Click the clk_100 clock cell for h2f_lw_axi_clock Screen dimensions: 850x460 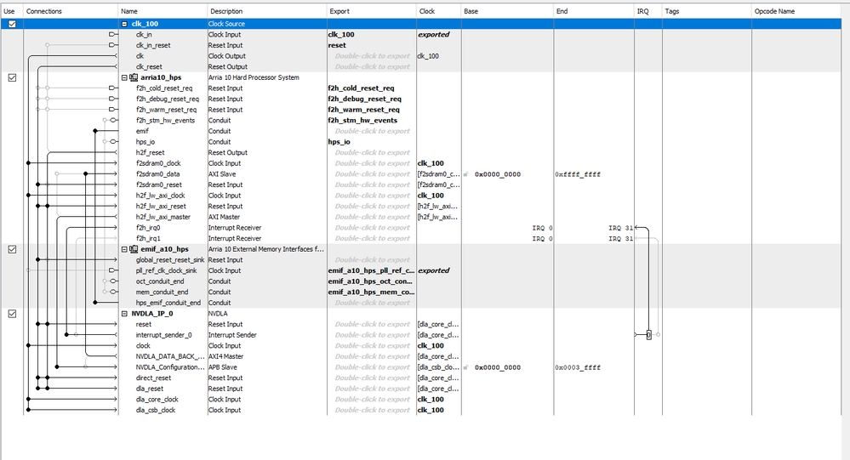[431, 196]
